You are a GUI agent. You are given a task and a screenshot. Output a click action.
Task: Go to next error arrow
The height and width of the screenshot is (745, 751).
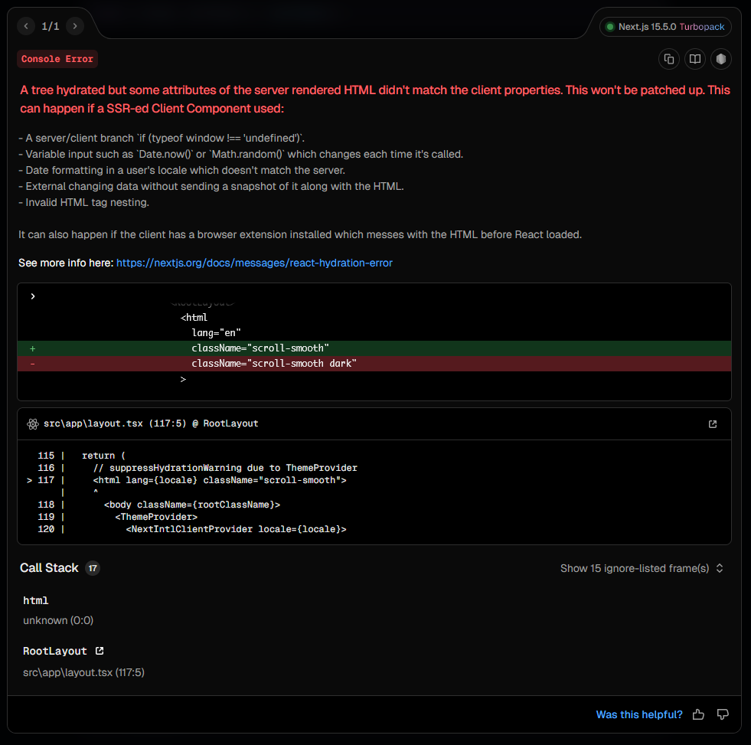tap(75, 26)
